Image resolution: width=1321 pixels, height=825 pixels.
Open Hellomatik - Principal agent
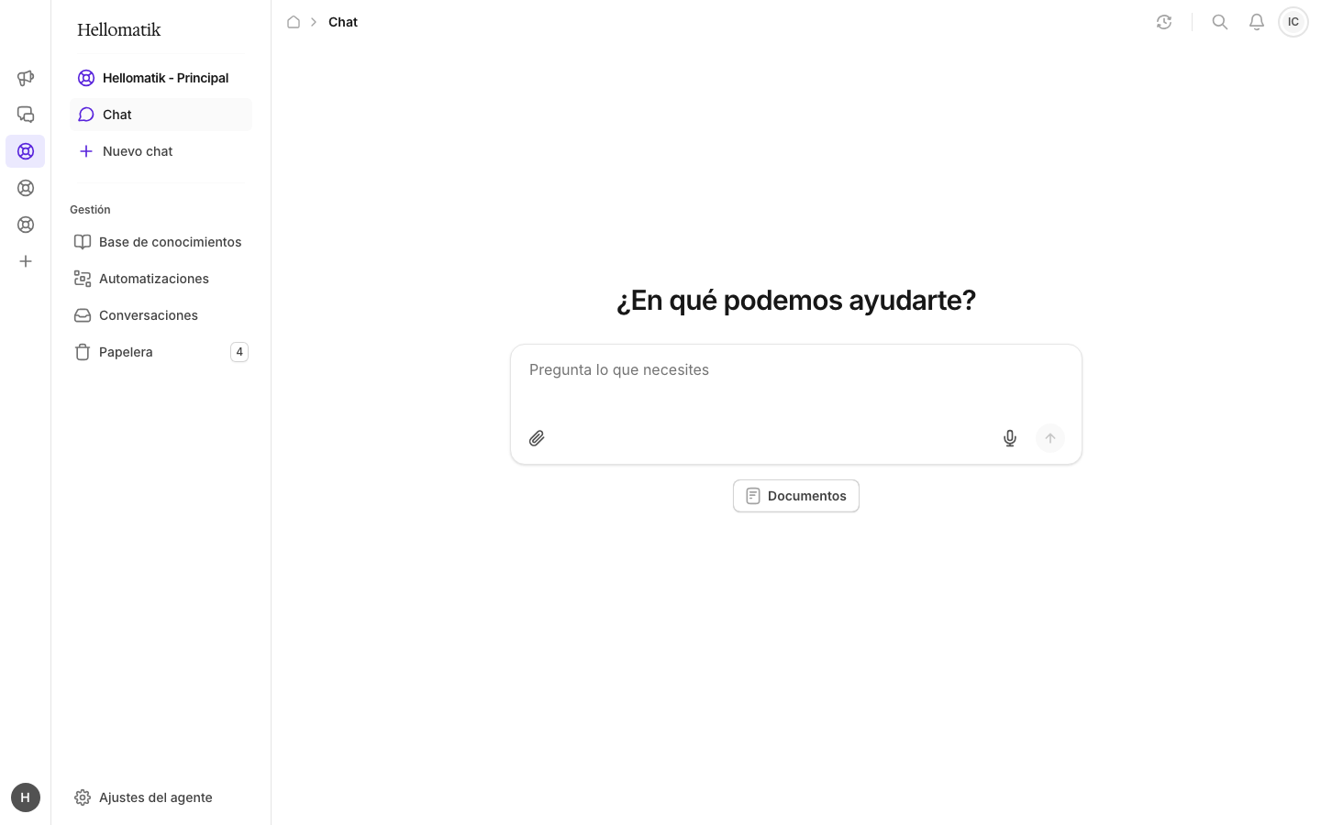coord(161,78)
